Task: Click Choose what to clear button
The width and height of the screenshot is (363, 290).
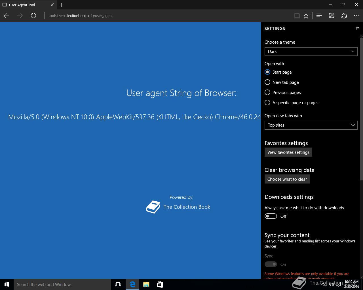Action: click(x=287, y=179)
